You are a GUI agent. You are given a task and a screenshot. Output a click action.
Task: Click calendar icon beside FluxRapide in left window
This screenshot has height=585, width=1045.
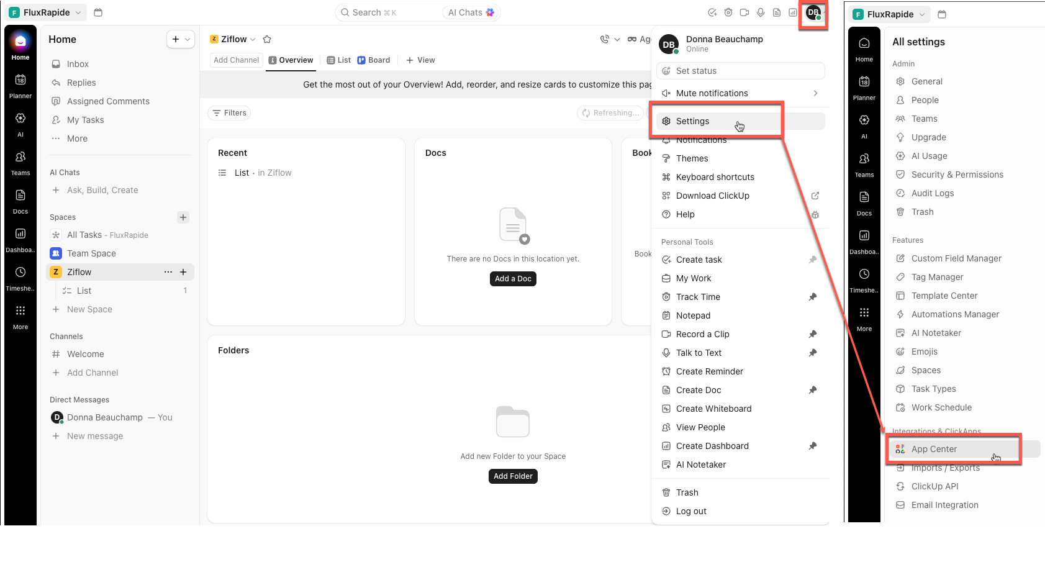pyautogui.click(x=98, y=12)
